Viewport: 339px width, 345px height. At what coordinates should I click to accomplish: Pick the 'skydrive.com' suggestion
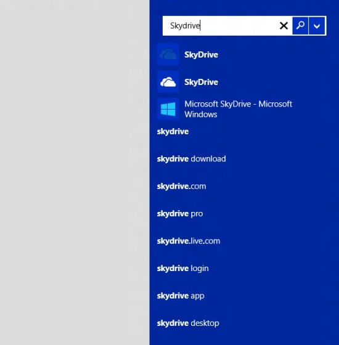[x=181, y=186]
